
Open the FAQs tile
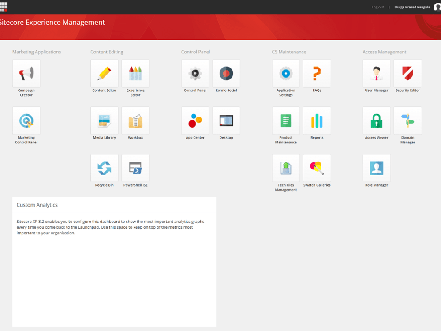click(x=317, y=73)
